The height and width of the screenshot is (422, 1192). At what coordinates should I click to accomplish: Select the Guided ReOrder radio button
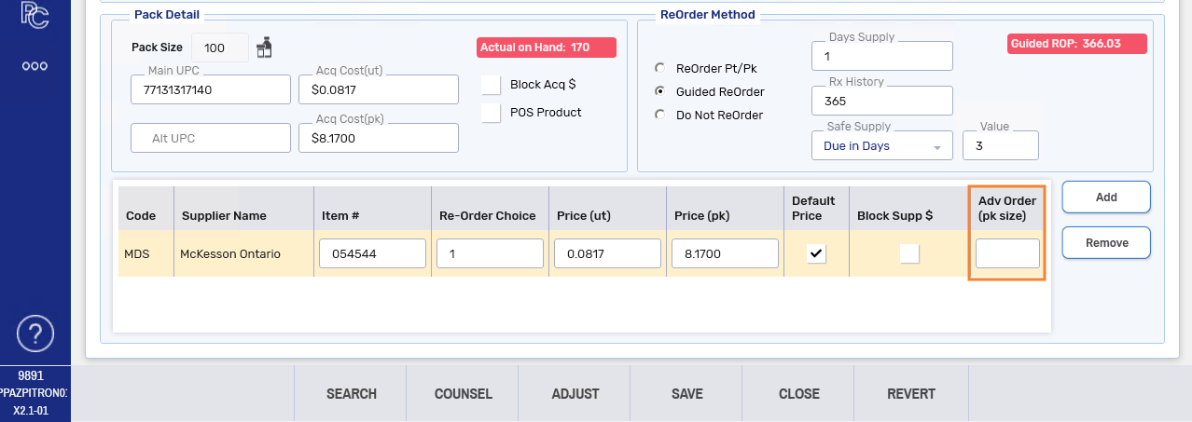[x=660, y=92]
